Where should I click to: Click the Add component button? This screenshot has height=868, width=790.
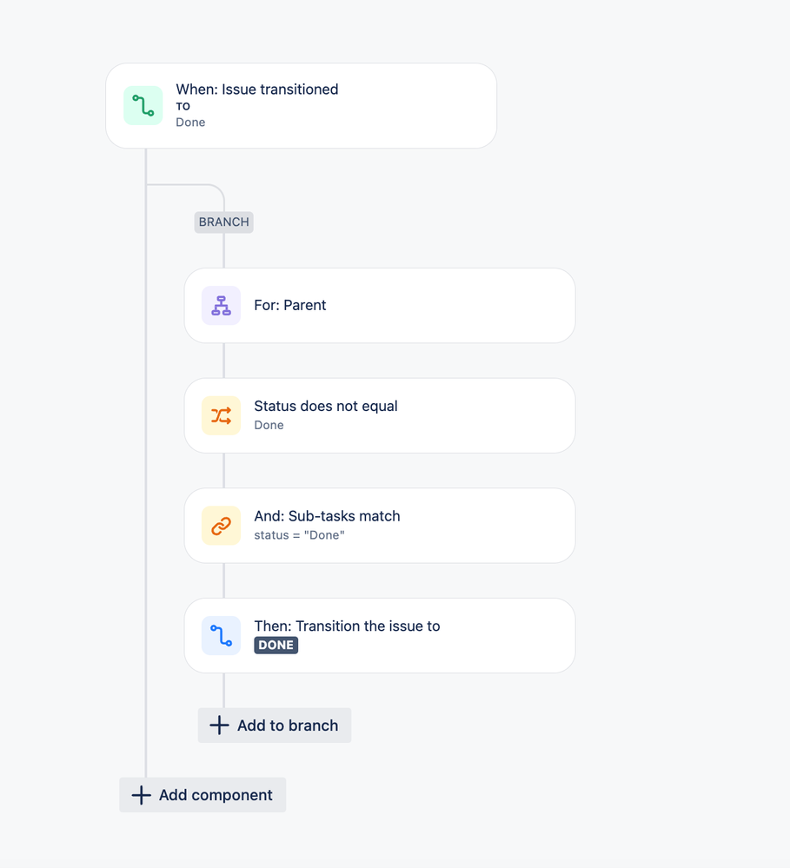[x=202, y=794]
